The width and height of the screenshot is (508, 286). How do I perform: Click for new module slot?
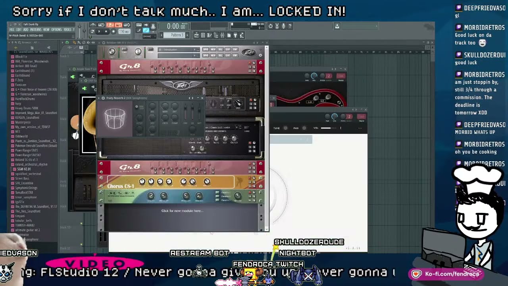(x=182, y=211)
